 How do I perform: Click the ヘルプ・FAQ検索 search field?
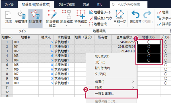(x=129, y=5)
